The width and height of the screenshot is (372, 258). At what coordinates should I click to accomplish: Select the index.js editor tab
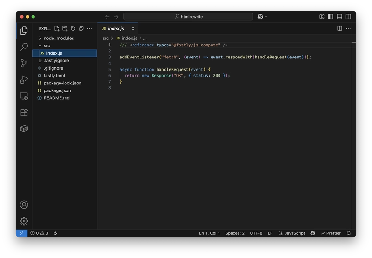115,29
